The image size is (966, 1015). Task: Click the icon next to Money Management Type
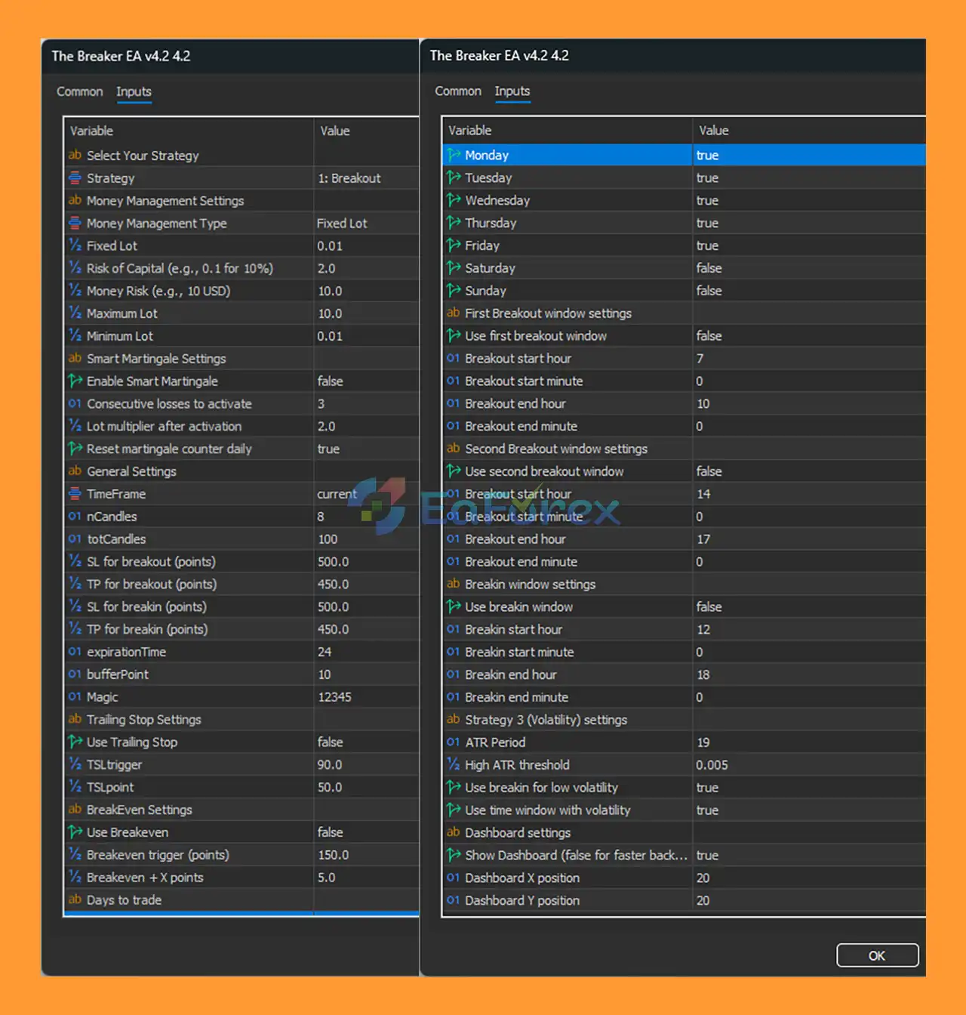[x=75, y=224]
